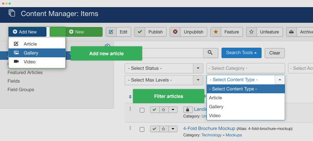Choose Video from Add New menu
The height and width of the screenshot is (141, 313).
pyautogui.click(x=37, y=62)
